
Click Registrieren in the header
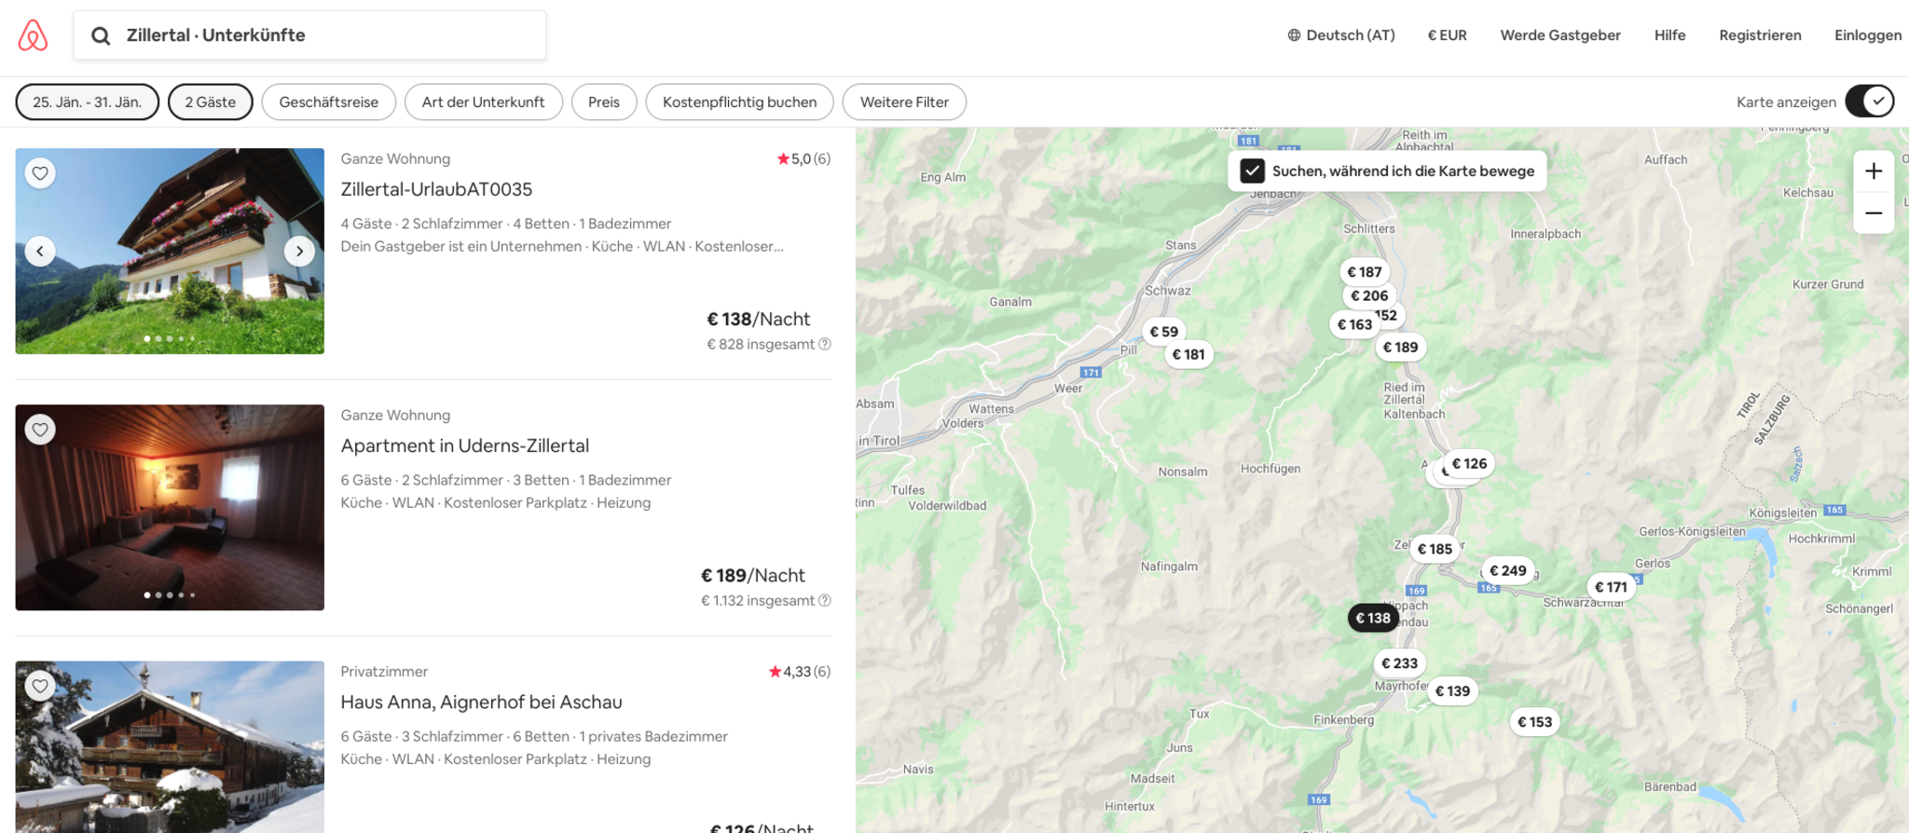(1760, 35)
